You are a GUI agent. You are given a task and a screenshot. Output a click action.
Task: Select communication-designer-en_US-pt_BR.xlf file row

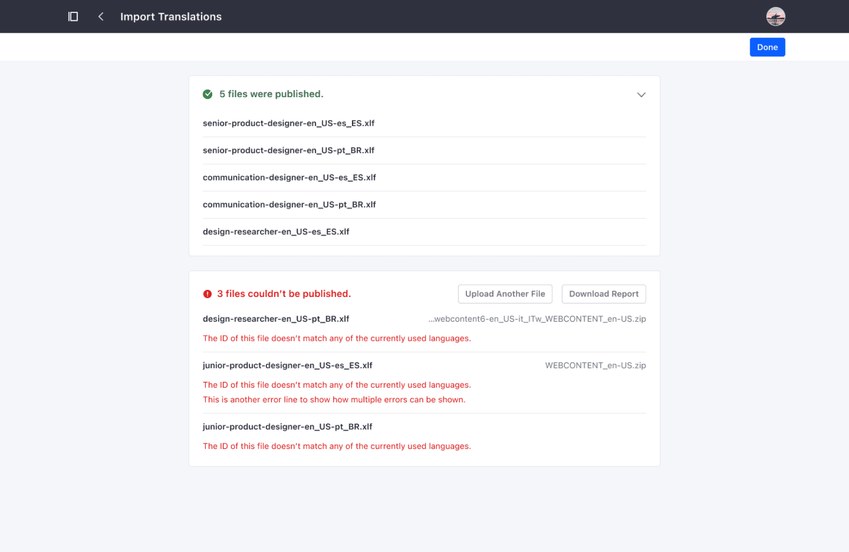289,205
